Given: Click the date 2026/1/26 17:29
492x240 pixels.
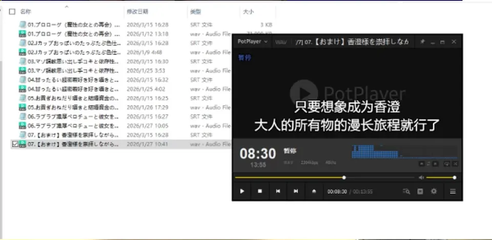Looking at the screenshot, I should [148, 108].
